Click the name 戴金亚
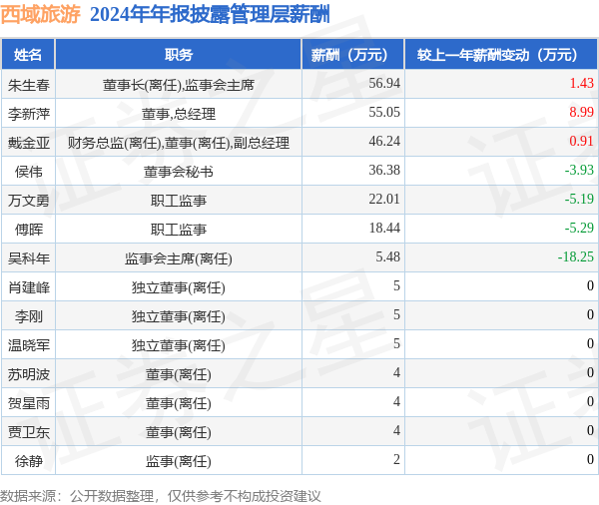The height and width of the screenshot is (505, 599). pyautogui.click(x=29, y=143)
